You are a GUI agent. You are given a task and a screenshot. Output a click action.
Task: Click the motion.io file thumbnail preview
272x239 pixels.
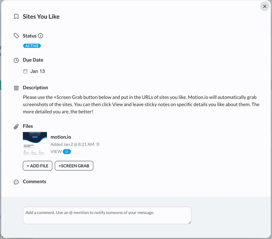(35, 144)
